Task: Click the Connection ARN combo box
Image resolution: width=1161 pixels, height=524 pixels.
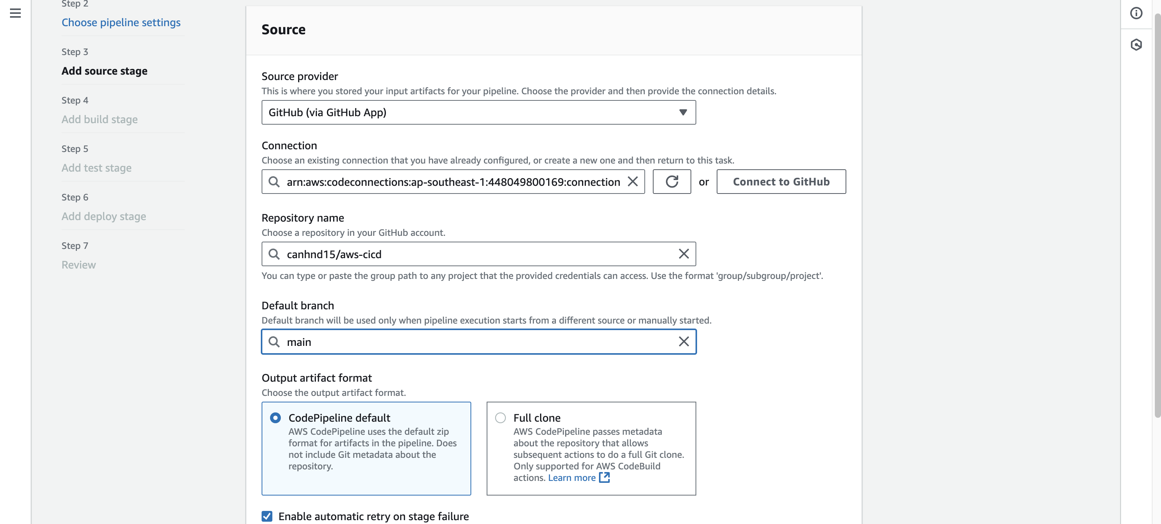Action: (452, 182)
